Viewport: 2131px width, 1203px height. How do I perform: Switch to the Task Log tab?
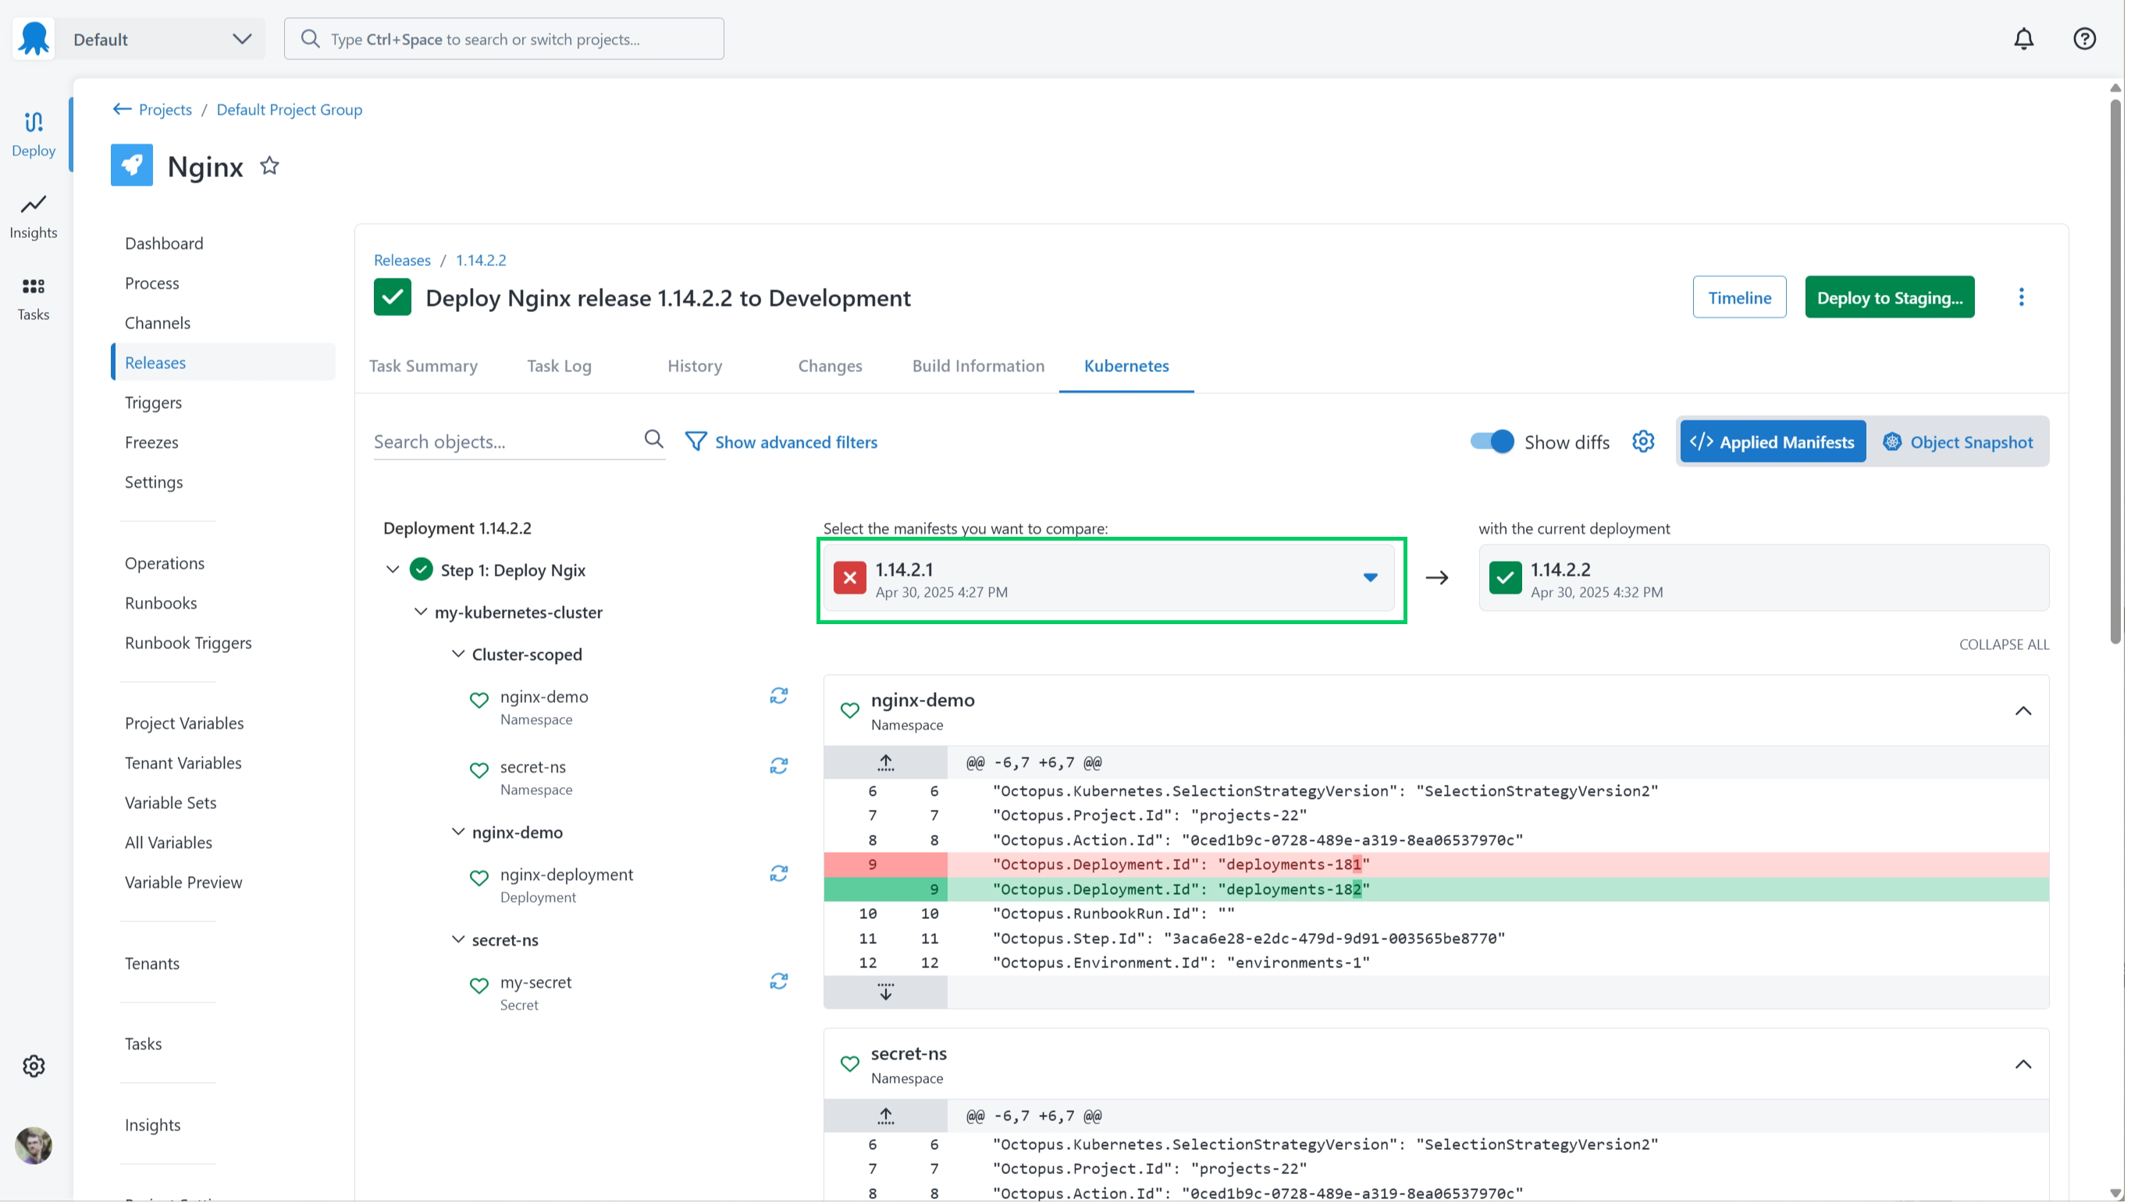559,365
